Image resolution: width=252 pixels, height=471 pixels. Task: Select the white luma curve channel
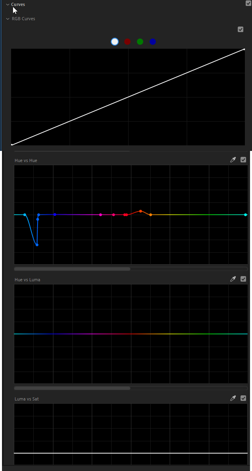click(115, 42)
